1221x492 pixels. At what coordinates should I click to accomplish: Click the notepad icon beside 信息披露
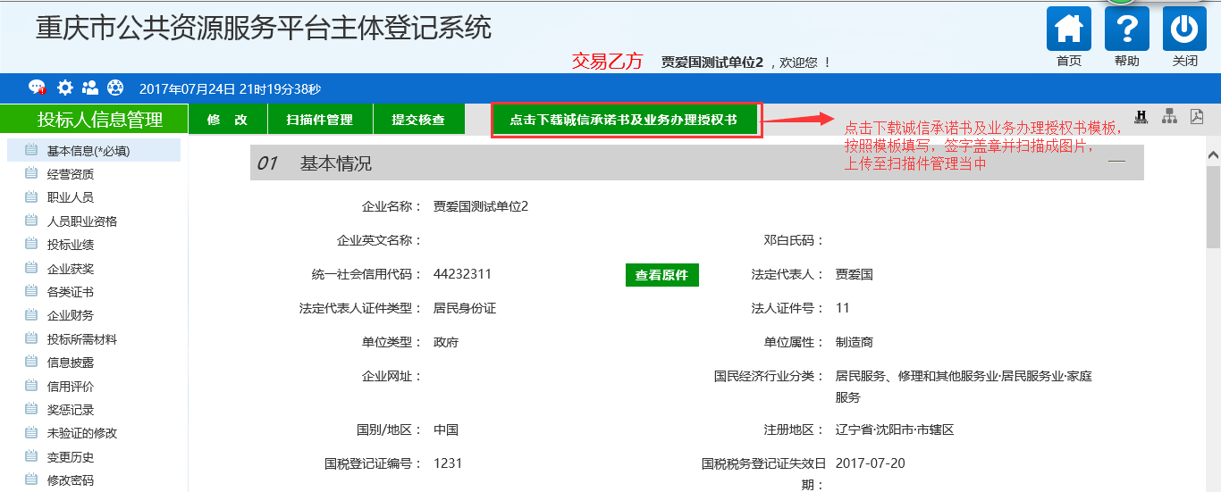31,362
